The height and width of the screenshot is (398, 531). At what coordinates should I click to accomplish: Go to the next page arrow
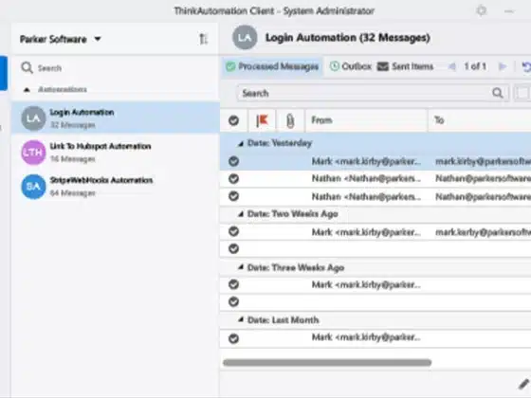503,66
